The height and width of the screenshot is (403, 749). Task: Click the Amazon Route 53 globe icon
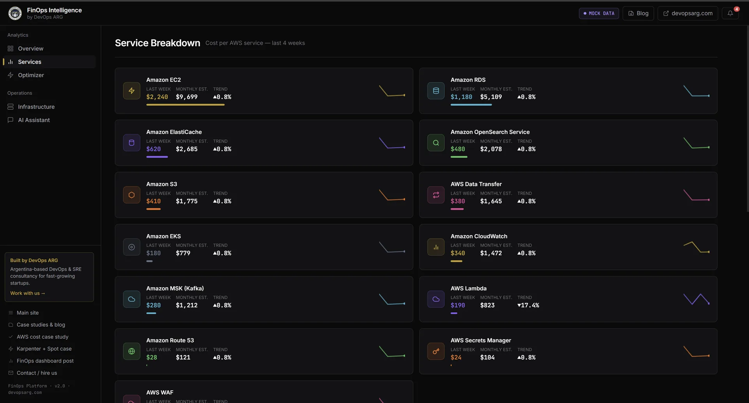[131, 352]
